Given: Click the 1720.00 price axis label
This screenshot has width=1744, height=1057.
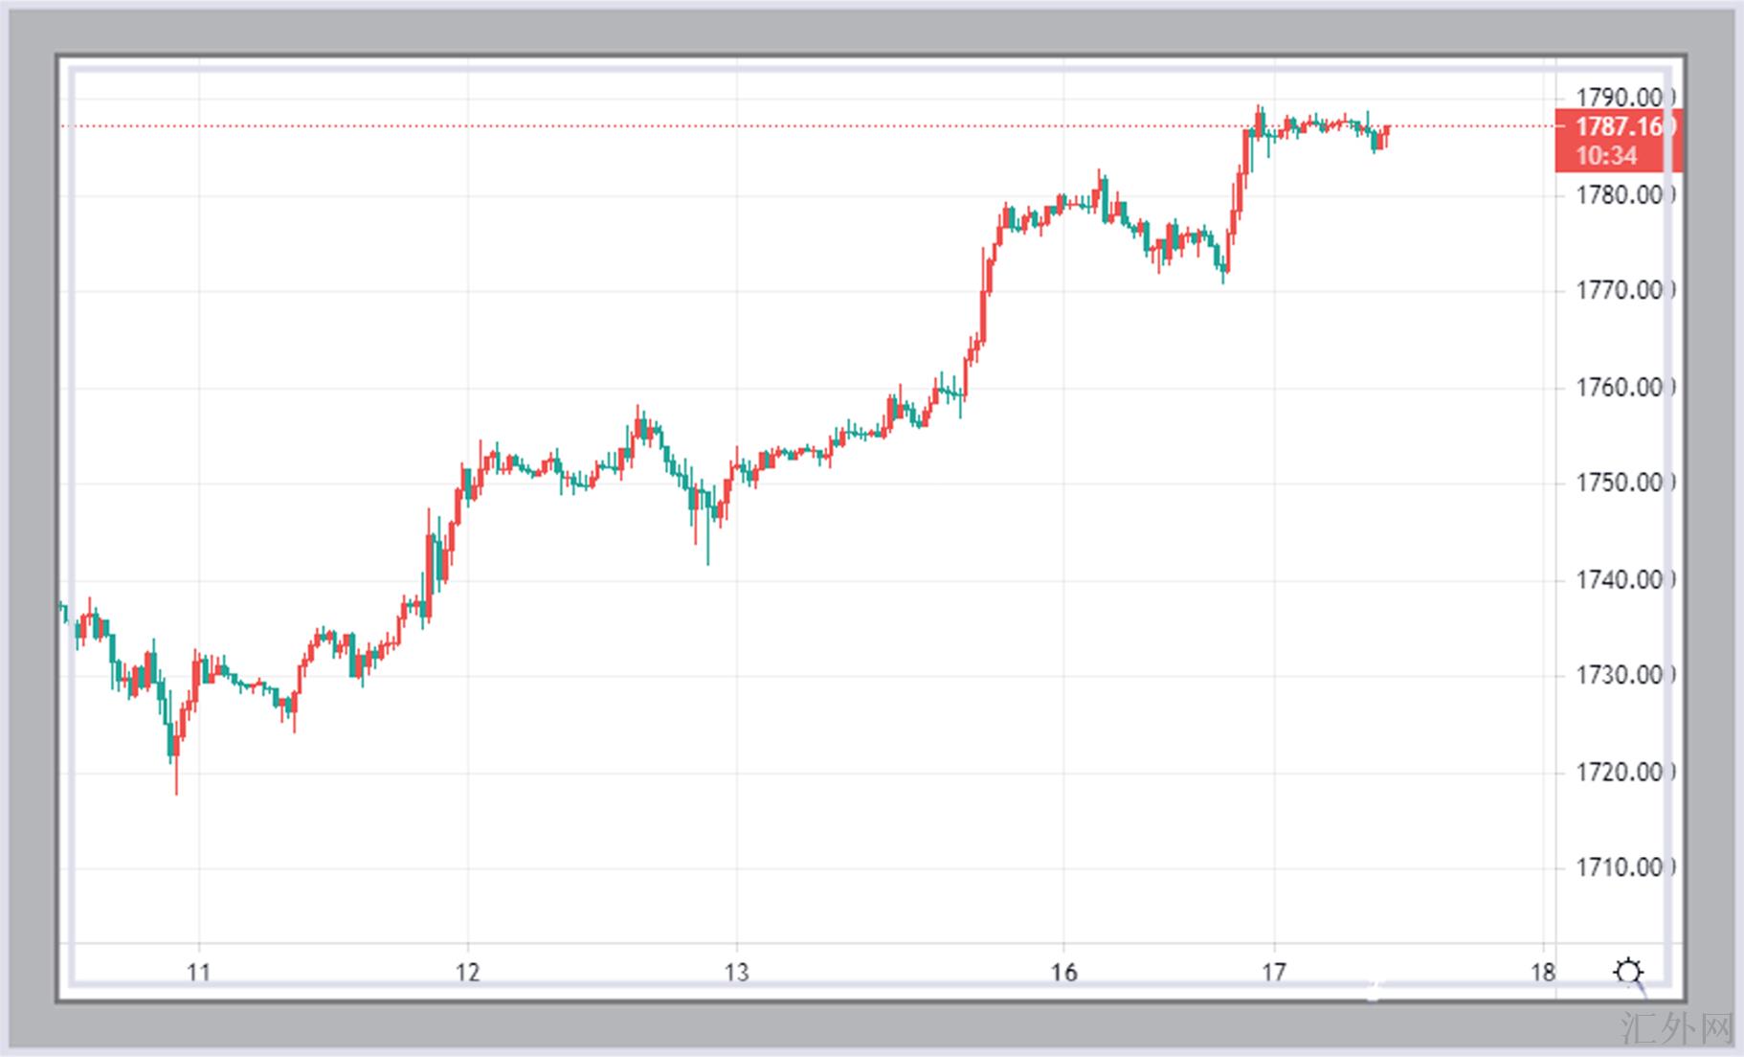Looking at the screenshot, I should tap(1621, 772).
